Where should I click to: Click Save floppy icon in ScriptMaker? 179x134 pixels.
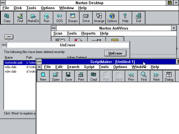[68, 76]
